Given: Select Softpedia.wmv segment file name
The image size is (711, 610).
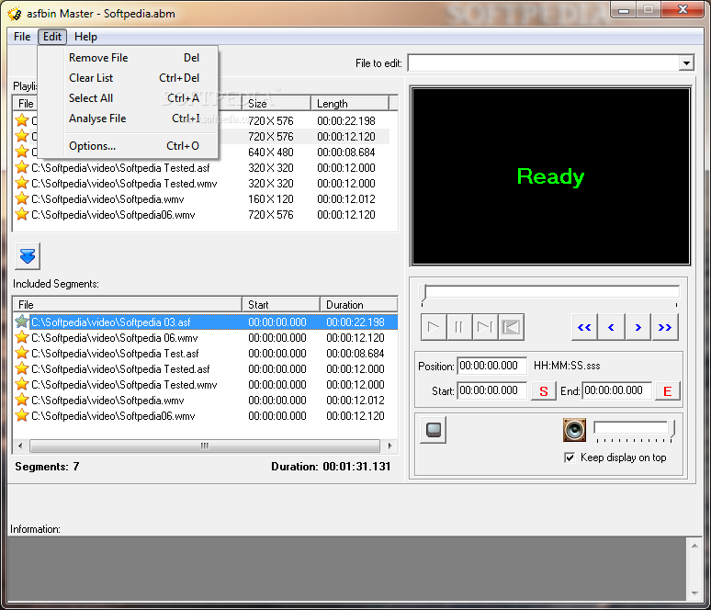Looking at the screenshot, I should [x=107, y=401].
